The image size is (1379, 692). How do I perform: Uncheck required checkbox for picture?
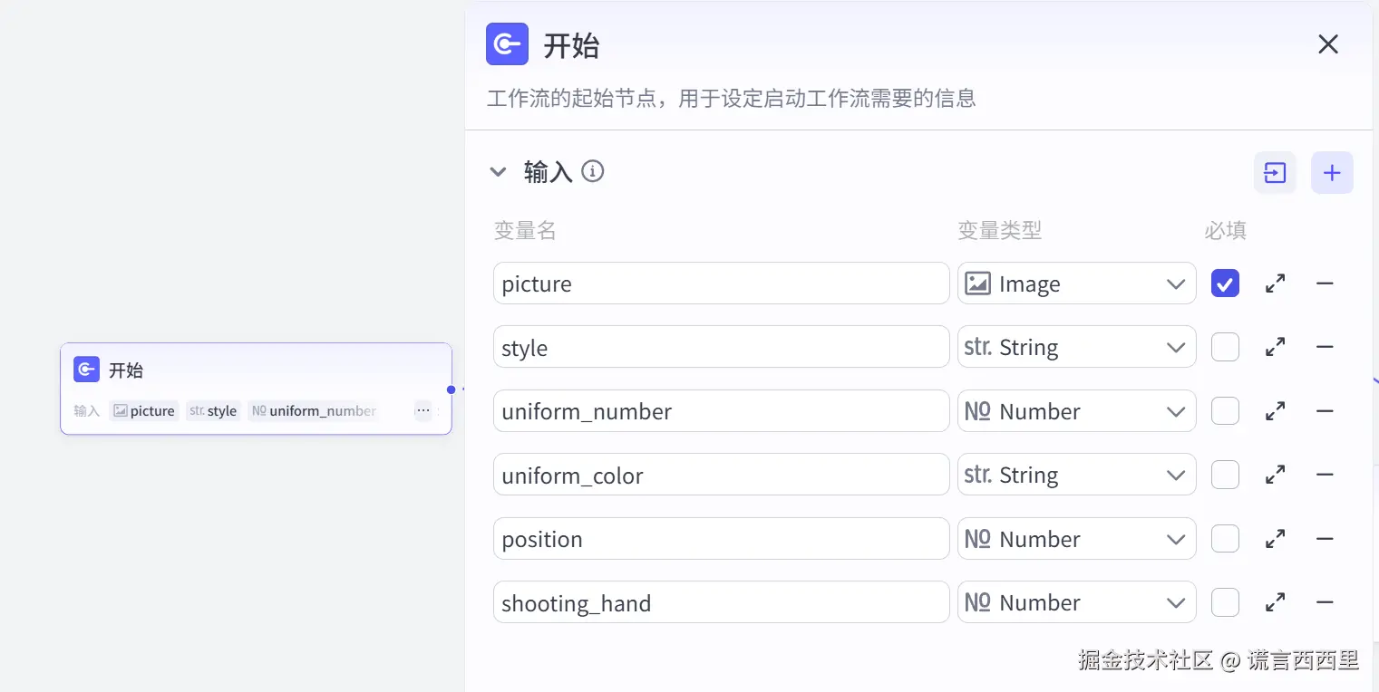1225,284
